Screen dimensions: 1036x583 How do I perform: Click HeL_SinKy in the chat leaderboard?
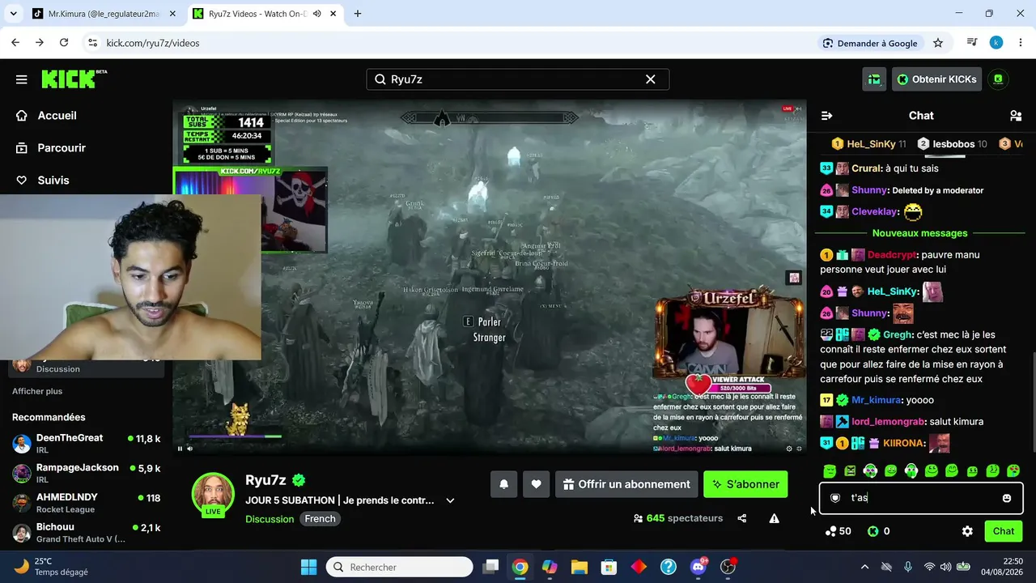(x=871, y=144)
